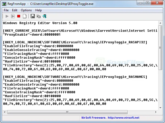Click the IEProxyToggle_RASAPI32 key line
The height and width of the screenshot is (123, 165).
click(x=75, y=42)
